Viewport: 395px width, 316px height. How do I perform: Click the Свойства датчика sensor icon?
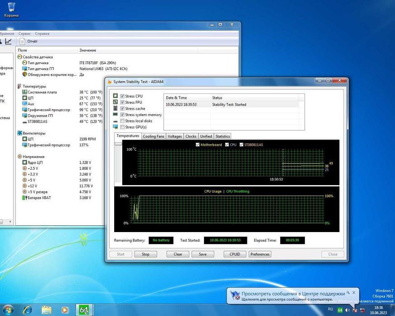pos(20,57)
